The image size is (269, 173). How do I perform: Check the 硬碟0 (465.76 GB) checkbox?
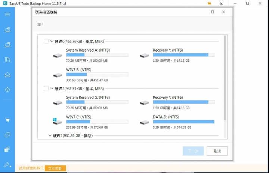(46, 41)
